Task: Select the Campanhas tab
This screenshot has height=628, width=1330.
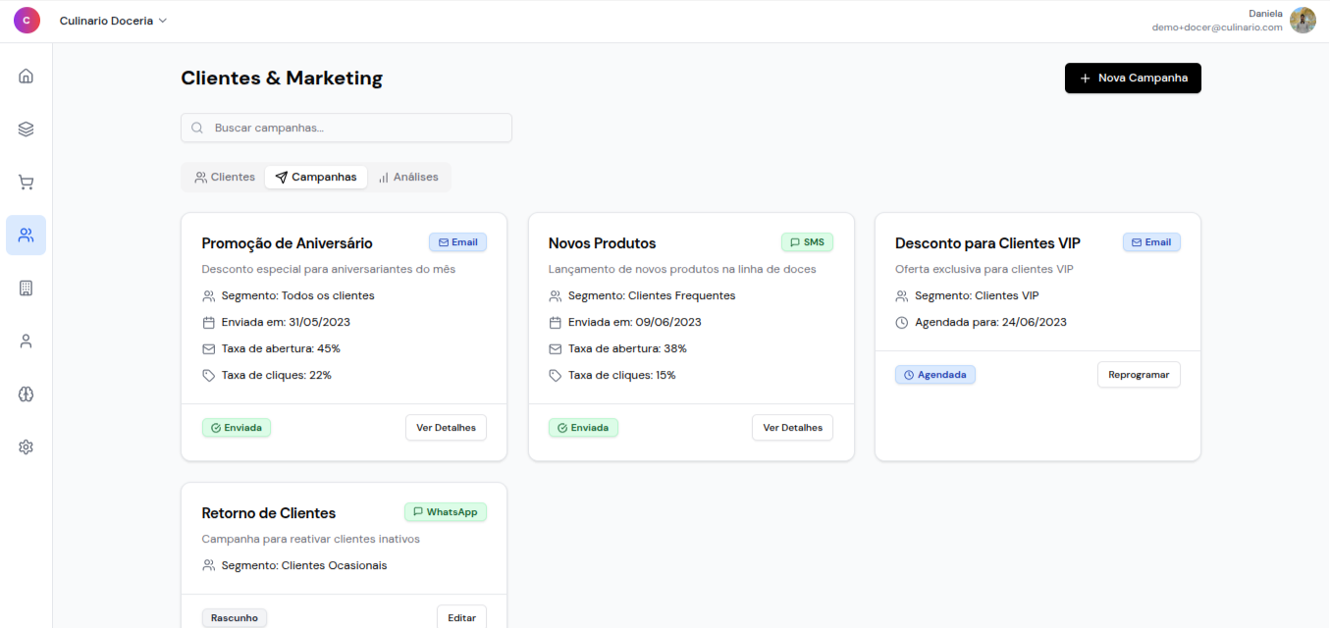Action: (316, 177)
